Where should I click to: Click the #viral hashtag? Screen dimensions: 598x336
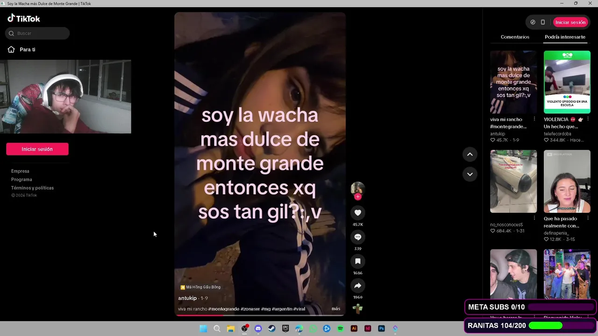(299, 309)
